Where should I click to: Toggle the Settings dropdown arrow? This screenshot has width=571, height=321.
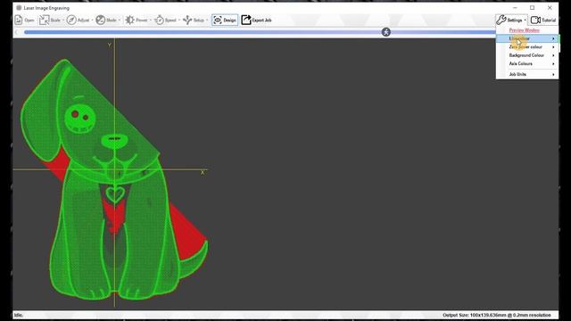point(525,20)
